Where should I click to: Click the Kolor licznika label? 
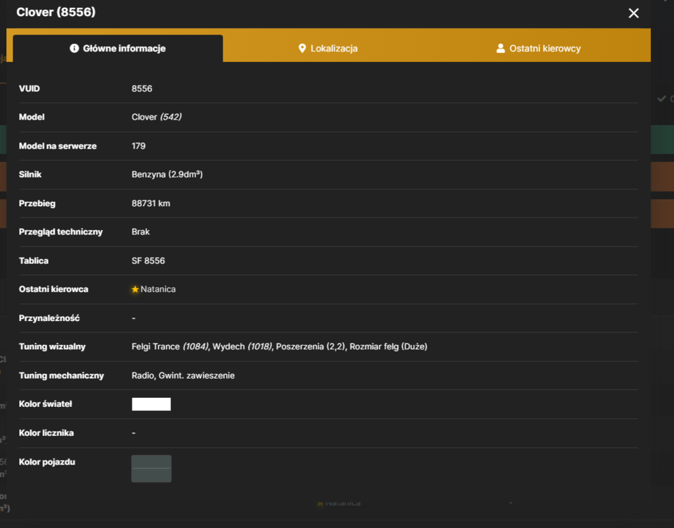click(x=46, y=433)
